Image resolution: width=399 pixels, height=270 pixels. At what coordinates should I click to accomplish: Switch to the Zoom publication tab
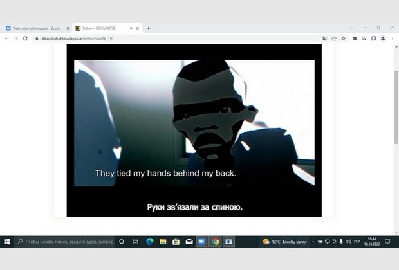(35, 28)
